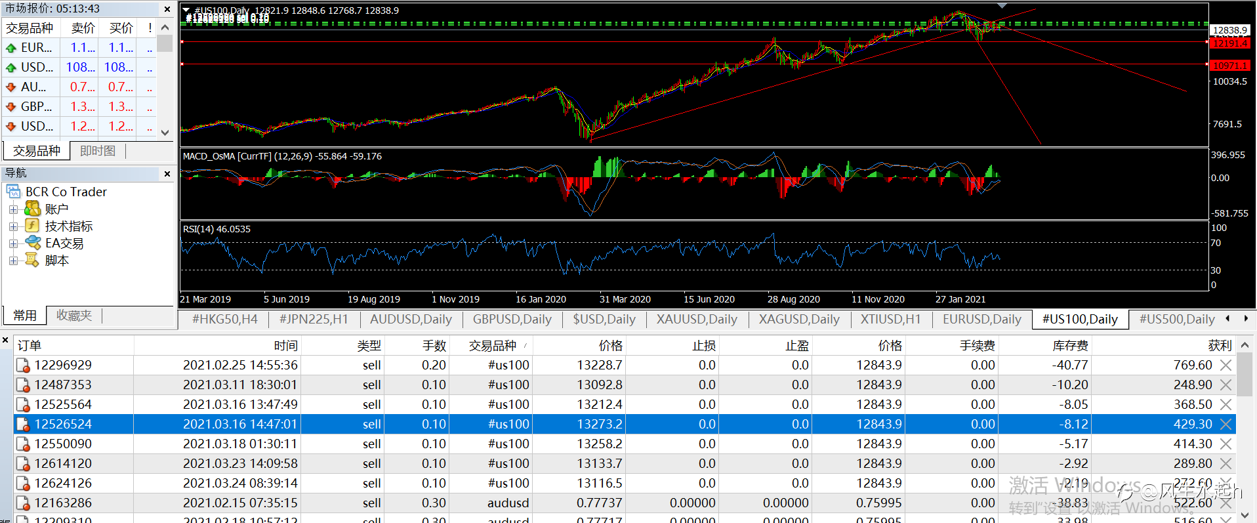This screenshot has height=523, width=1257.
Task: Close the terminal orders panel
Action: [x=5, y=341]
